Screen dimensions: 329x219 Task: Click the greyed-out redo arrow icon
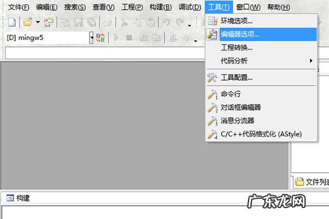coord(180,23)
